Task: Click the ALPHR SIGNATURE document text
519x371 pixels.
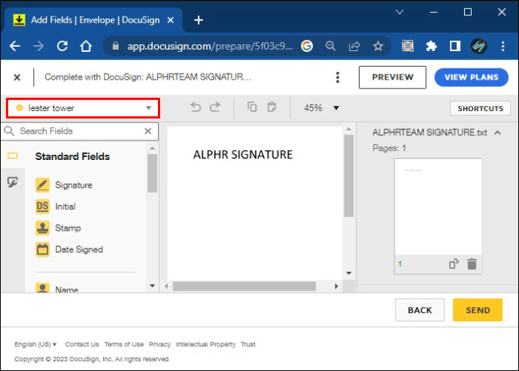Action: point(243,155)
